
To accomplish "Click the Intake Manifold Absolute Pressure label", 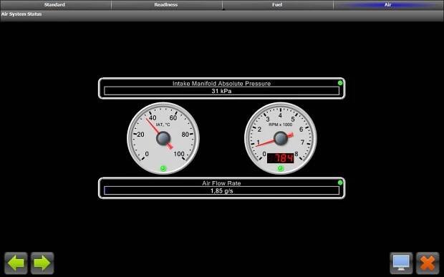I will 222,84.
